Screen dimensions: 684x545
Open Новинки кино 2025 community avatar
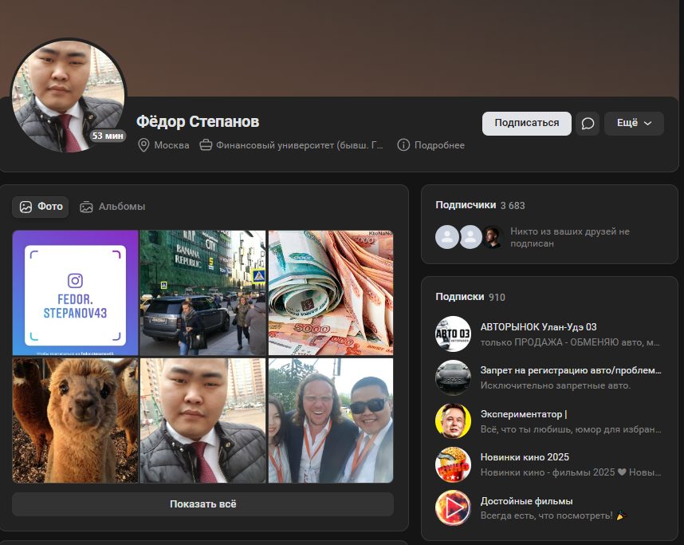(453, 464)
